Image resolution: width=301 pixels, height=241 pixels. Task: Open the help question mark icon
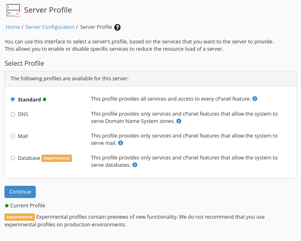pos(117,27)
